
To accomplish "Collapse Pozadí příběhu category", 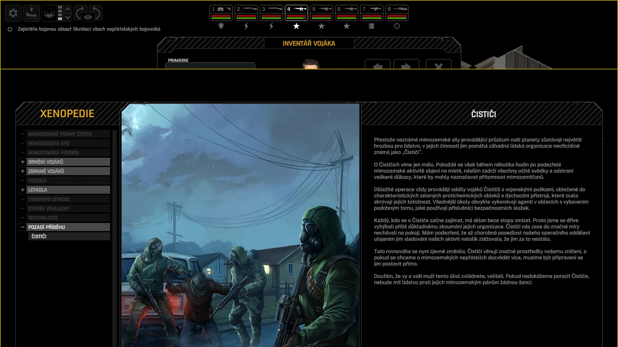I will (x=23, y=227).
